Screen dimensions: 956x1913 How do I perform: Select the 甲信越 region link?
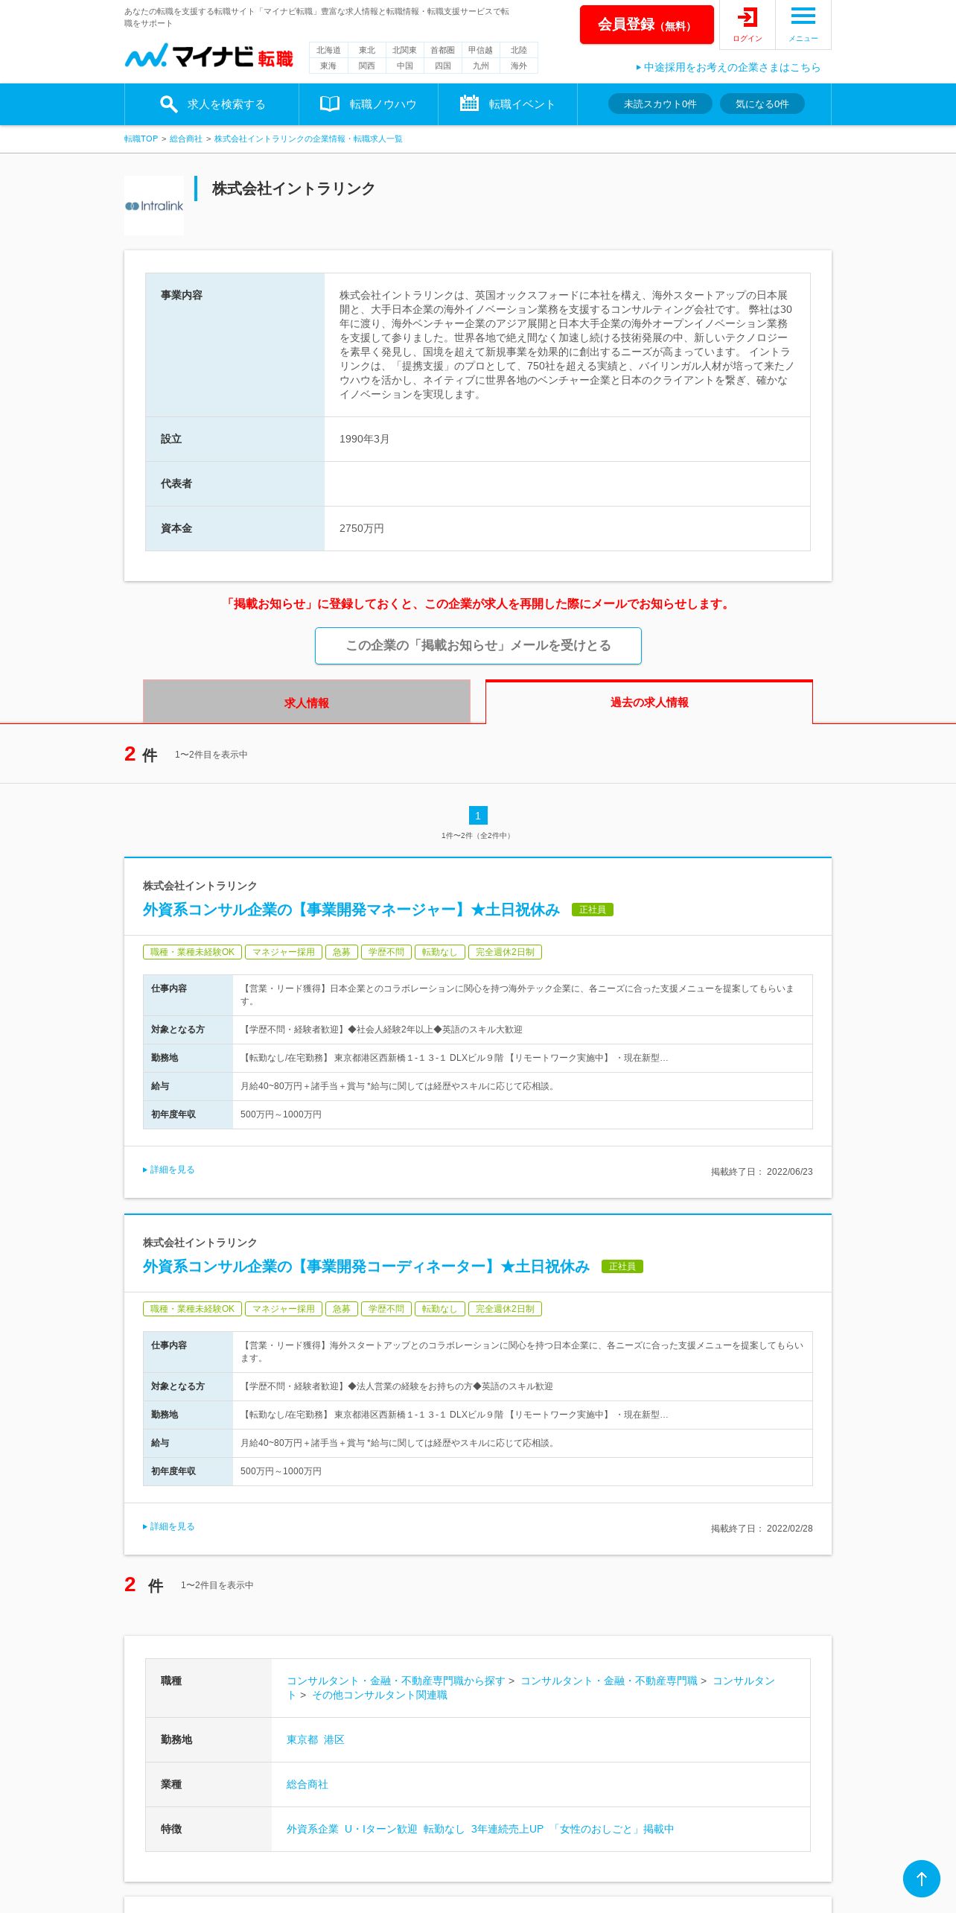480,50
